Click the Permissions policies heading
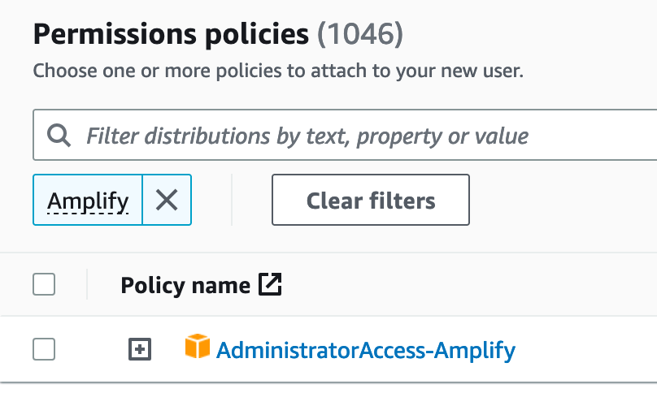This screenshot has height=406, width=657. (x=171, y=34)
